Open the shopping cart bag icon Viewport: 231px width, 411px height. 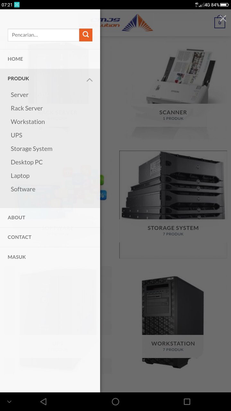[x=220, y=22]
